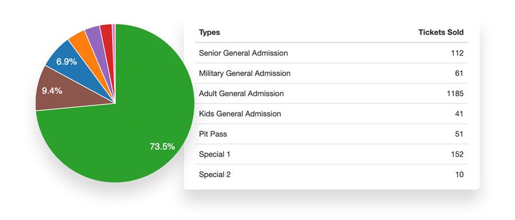The width and height of the screenshot is (515, 220).
Task: Click the 152 tickets sold value
Action: coord(457,154)
